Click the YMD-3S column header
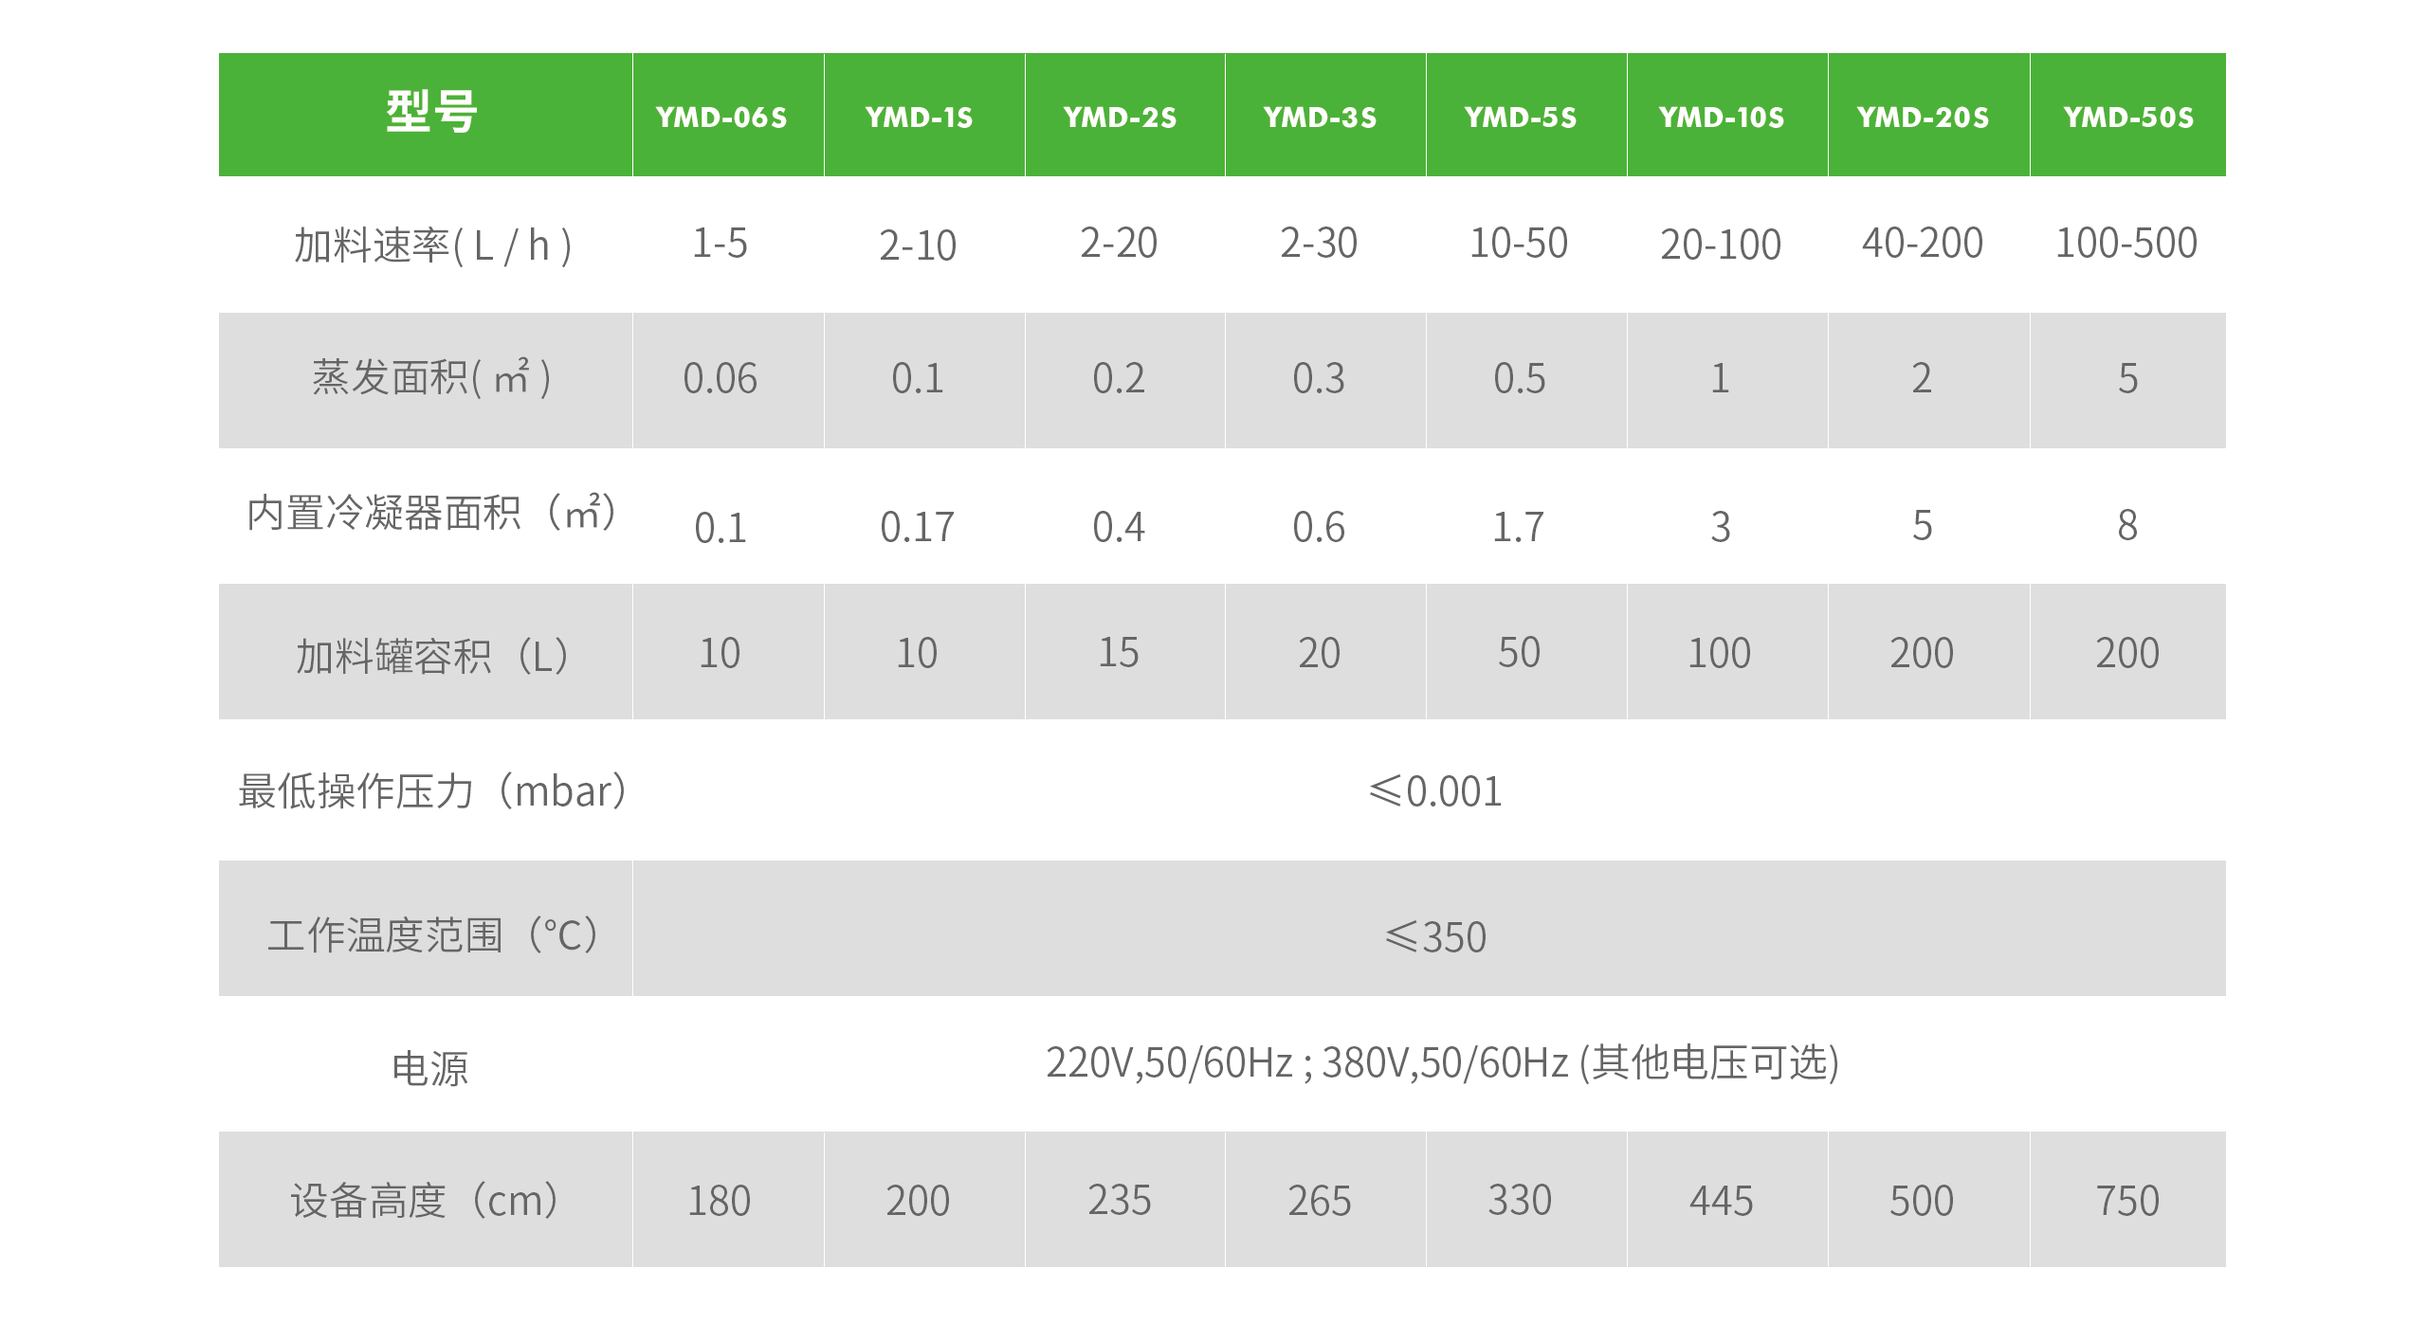Viewport: 2427px width, 1323px height. point(1320,118)
